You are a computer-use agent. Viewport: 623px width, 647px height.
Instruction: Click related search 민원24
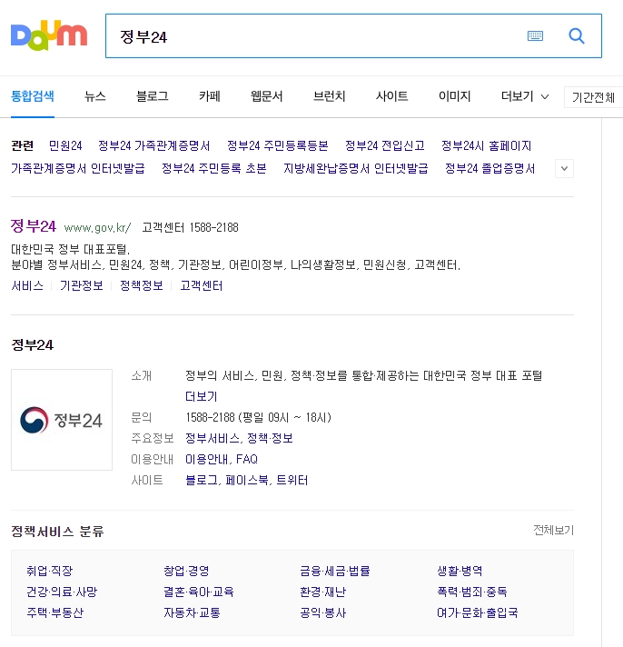[65, 145]
